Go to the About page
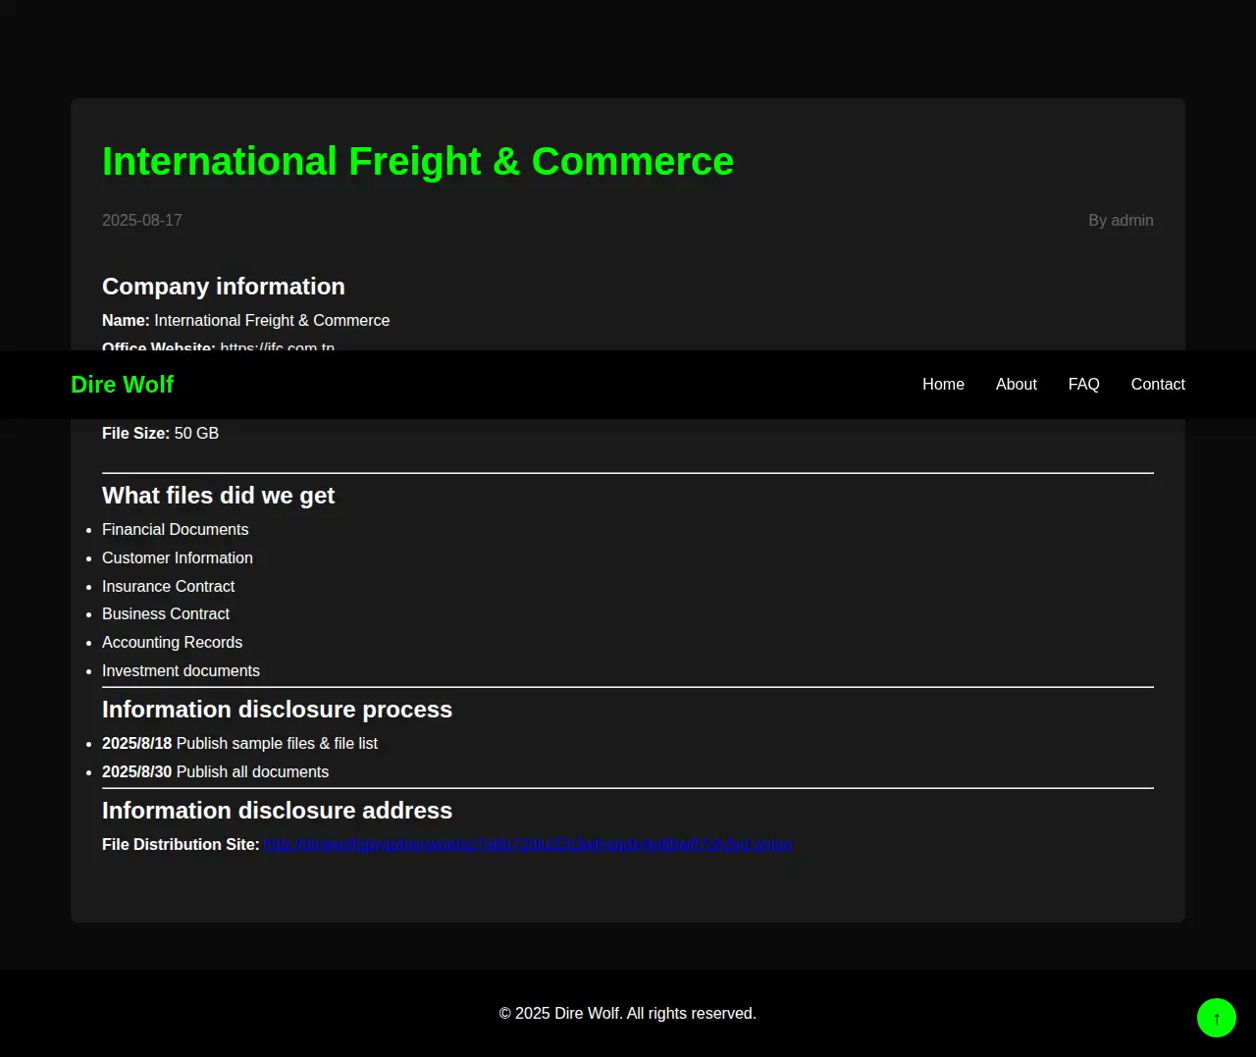The width and height of the screenshot is (1256, 1057). click(1016, 385)
